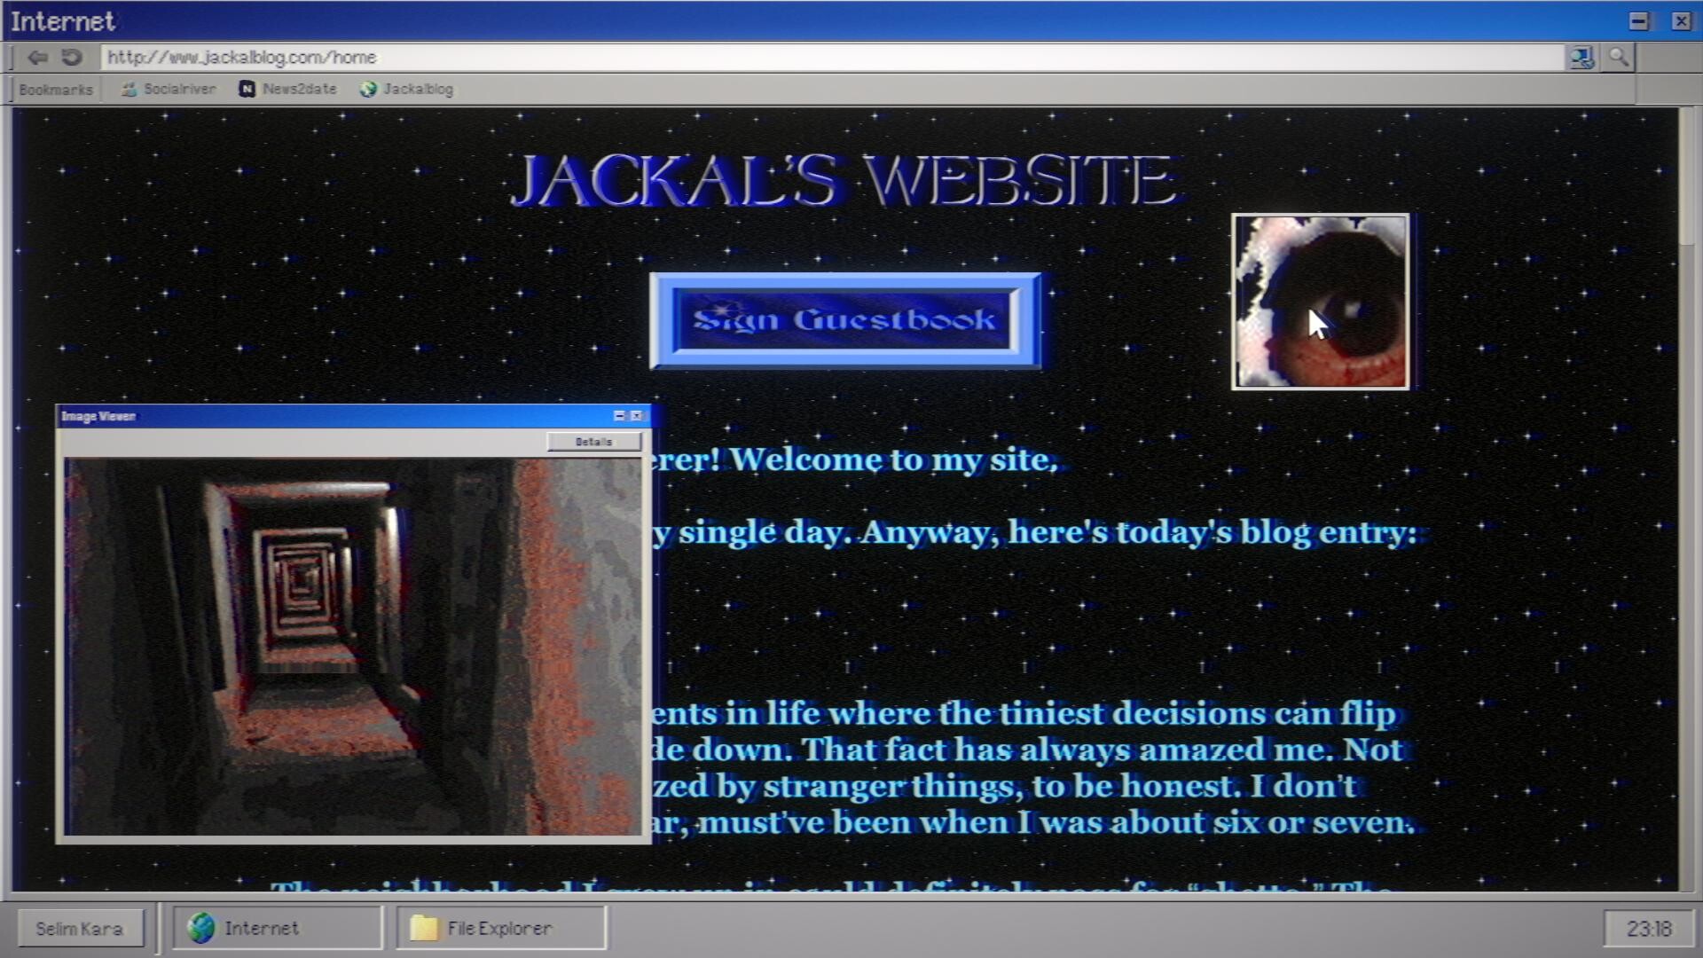Click the Jackalblog globe bookmark icon
Screen dimensions: 1703x958
click(x=366, y=89)
